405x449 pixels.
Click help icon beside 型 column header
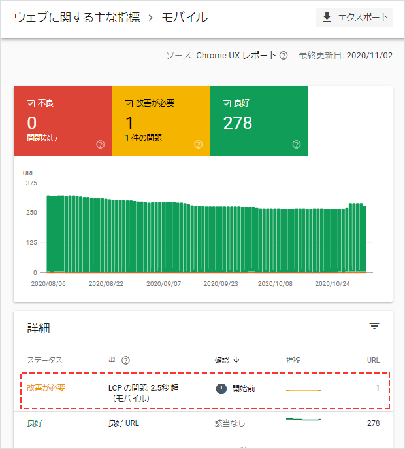coord(125,360)
